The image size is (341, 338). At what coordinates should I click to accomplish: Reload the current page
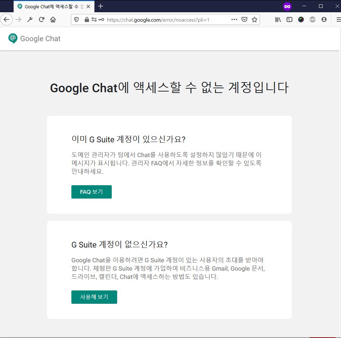tap(41, 19)
